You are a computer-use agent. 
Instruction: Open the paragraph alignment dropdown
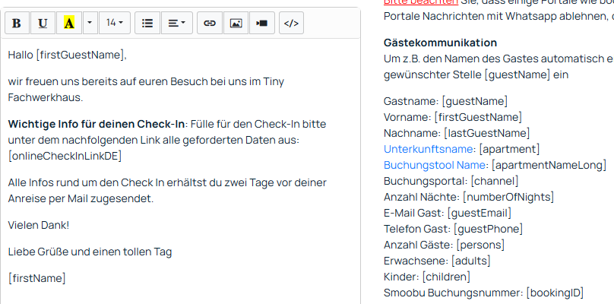click(x=176, y=23)
